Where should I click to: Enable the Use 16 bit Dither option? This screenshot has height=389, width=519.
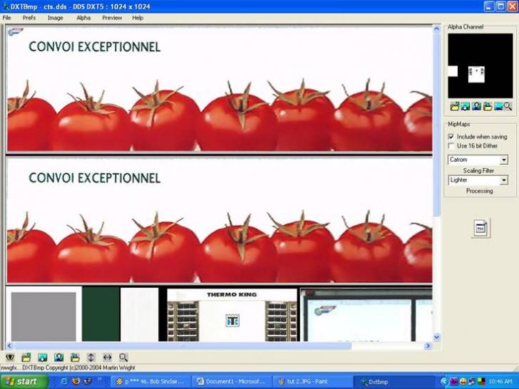coord(451,146)
